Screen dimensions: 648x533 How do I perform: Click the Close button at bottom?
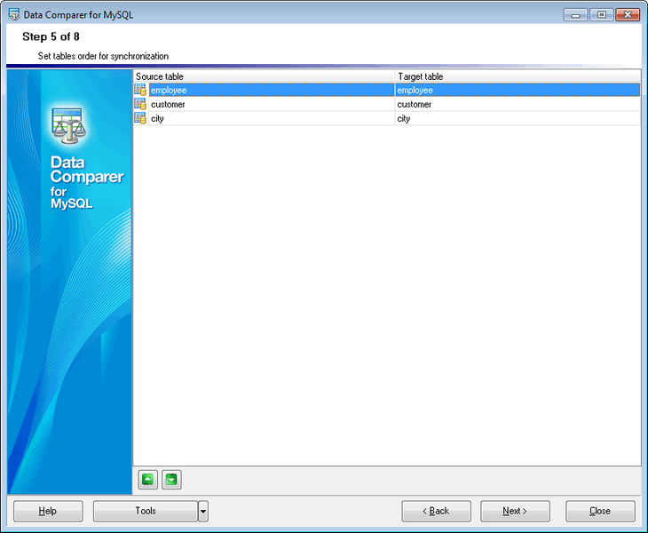coord(600,511)
